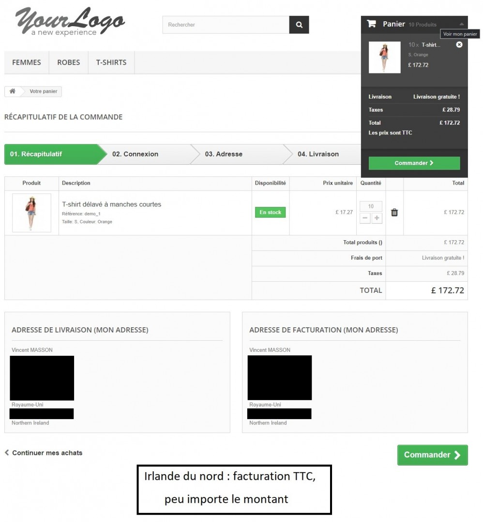The image size is (483, 522).
Task: Click the large Commander button at bottom
Action: click(432, 455)
